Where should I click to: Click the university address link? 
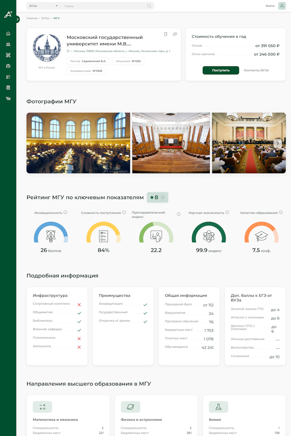tap(120, 51)
